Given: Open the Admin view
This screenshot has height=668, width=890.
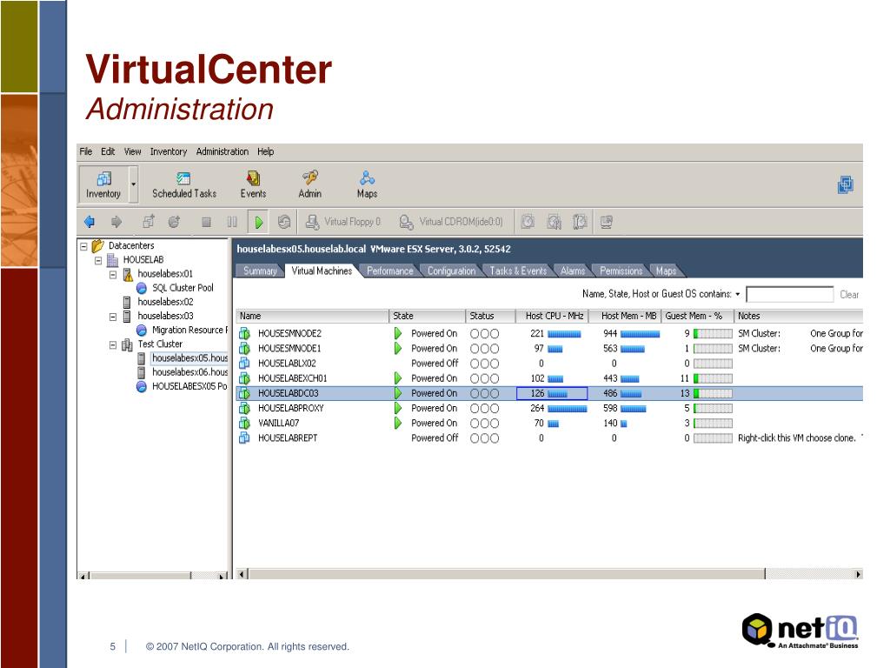Looking at the screenshot, I should [310, 185].
